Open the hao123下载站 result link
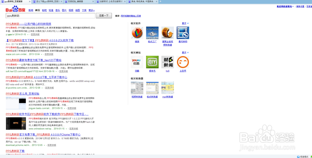Image resolution: width=312 pixels, height=158 pixels. tap(34, 60)
